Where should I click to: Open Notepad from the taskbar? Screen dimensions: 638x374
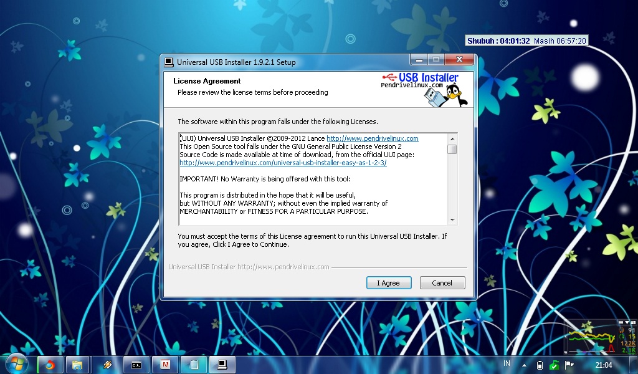tap(193, 365)
